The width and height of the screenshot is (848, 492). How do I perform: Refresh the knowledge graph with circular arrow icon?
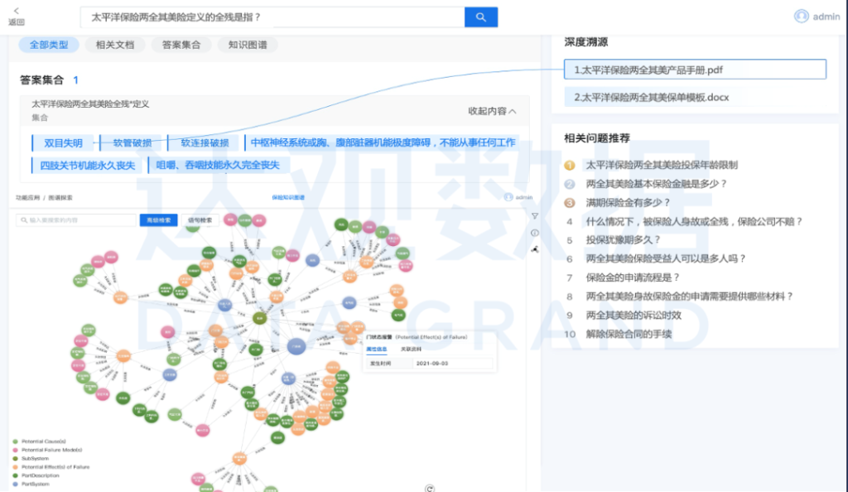(x=430, y=489)
